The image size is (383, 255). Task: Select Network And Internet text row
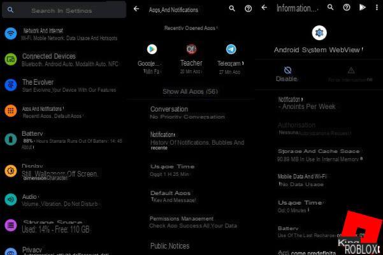tap(69, 34)
